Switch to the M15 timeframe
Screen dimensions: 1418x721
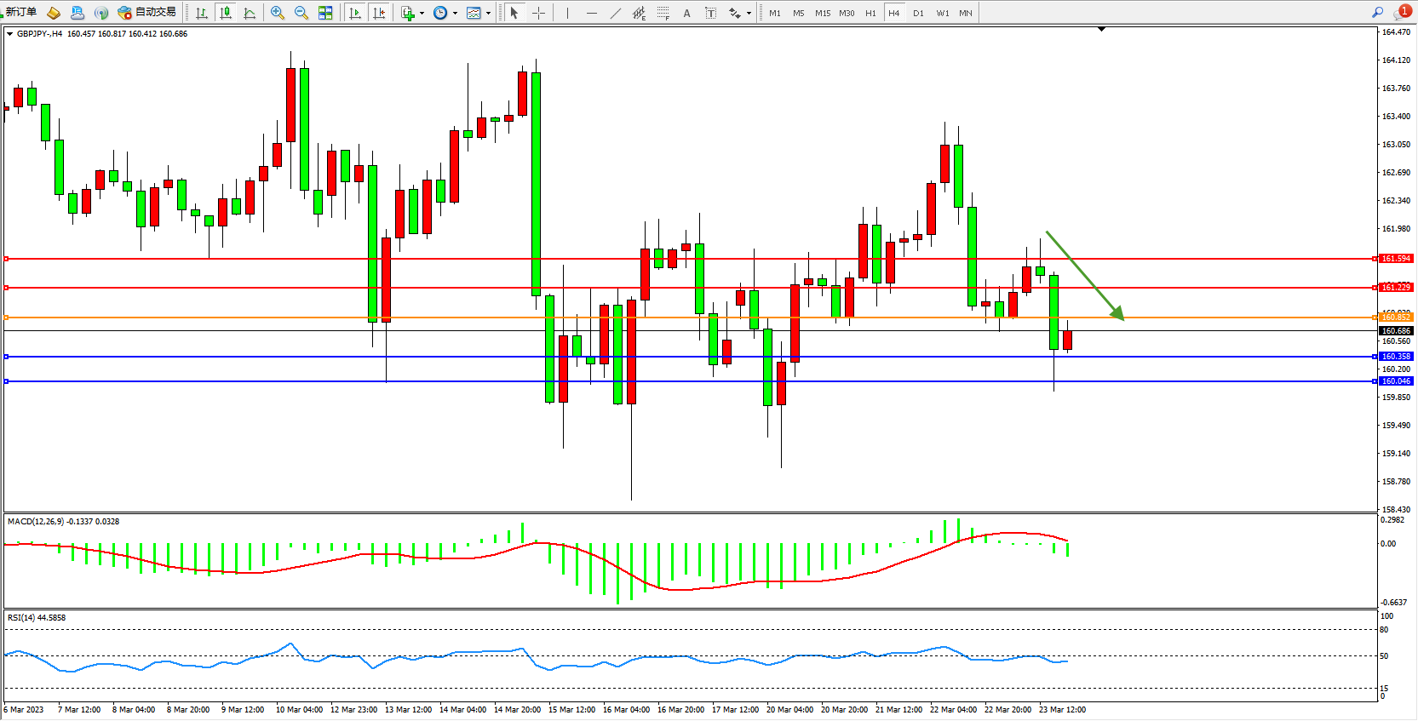[822, 13]
